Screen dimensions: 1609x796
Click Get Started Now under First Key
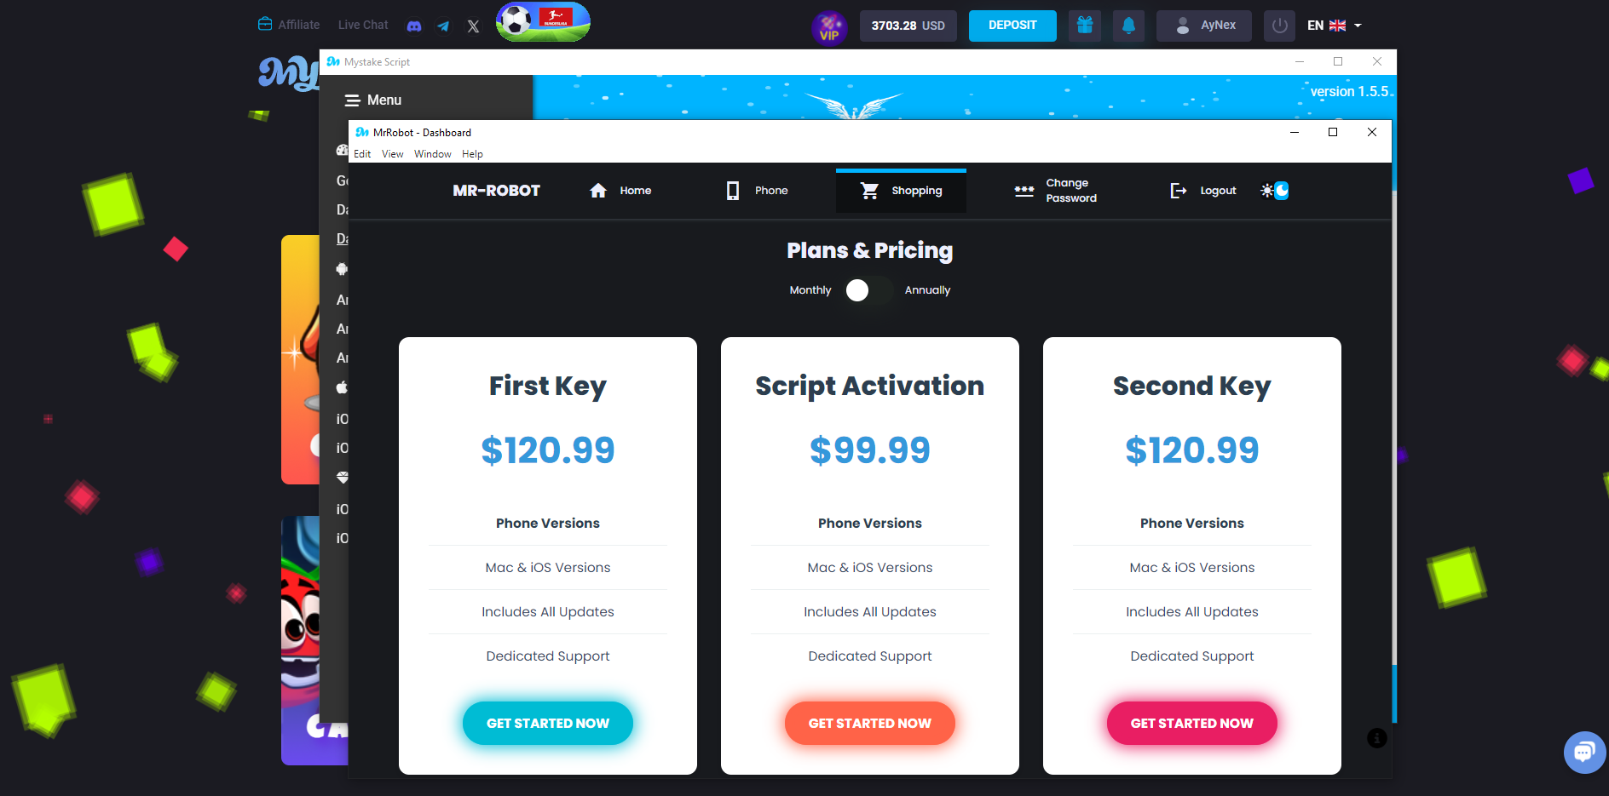(547, 723)
